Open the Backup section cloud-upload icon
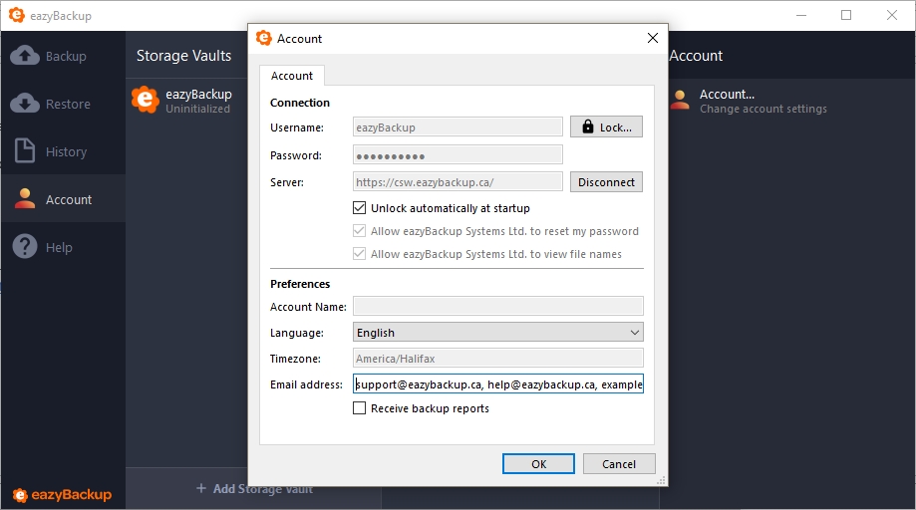The image size is (916, 510). [25, 56]
